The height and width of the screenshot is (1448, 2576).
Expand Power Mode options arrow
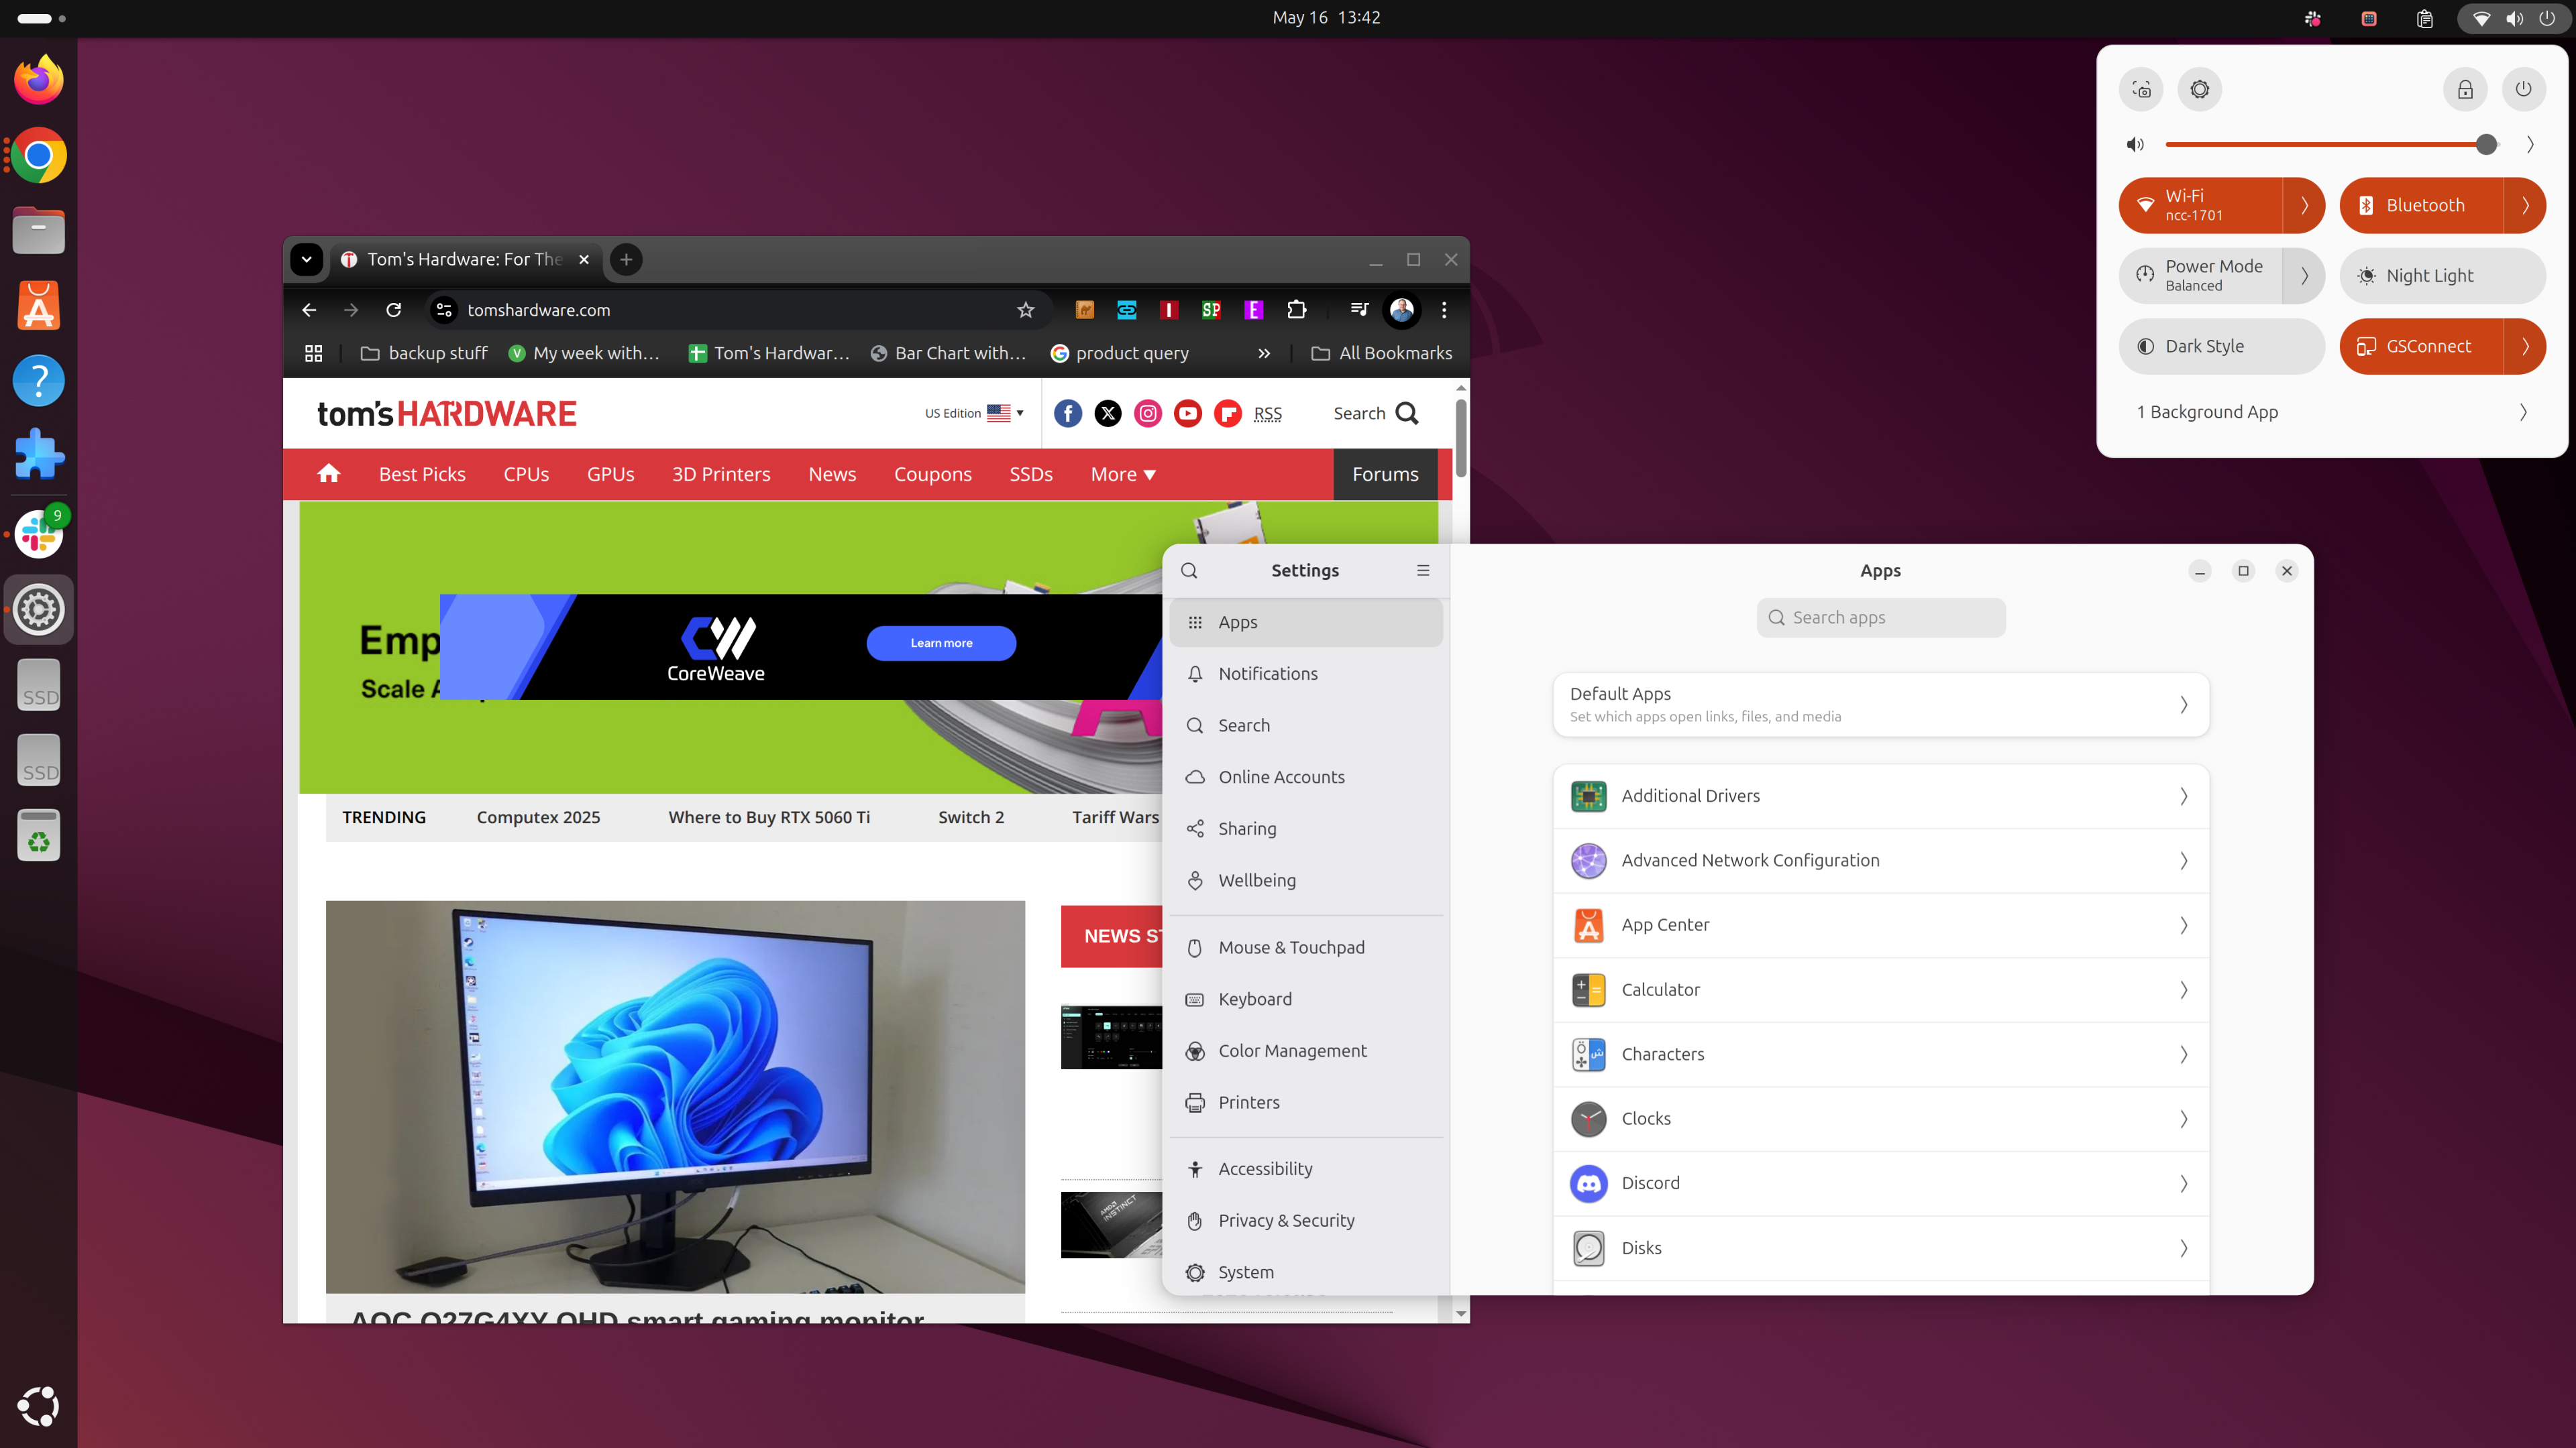click(2305, 276)
